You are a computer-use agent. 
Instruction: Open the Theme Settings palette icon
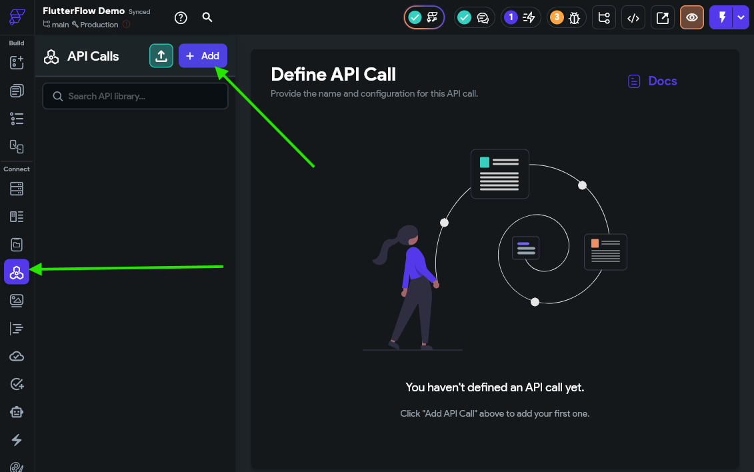click(x=17, y=467)
